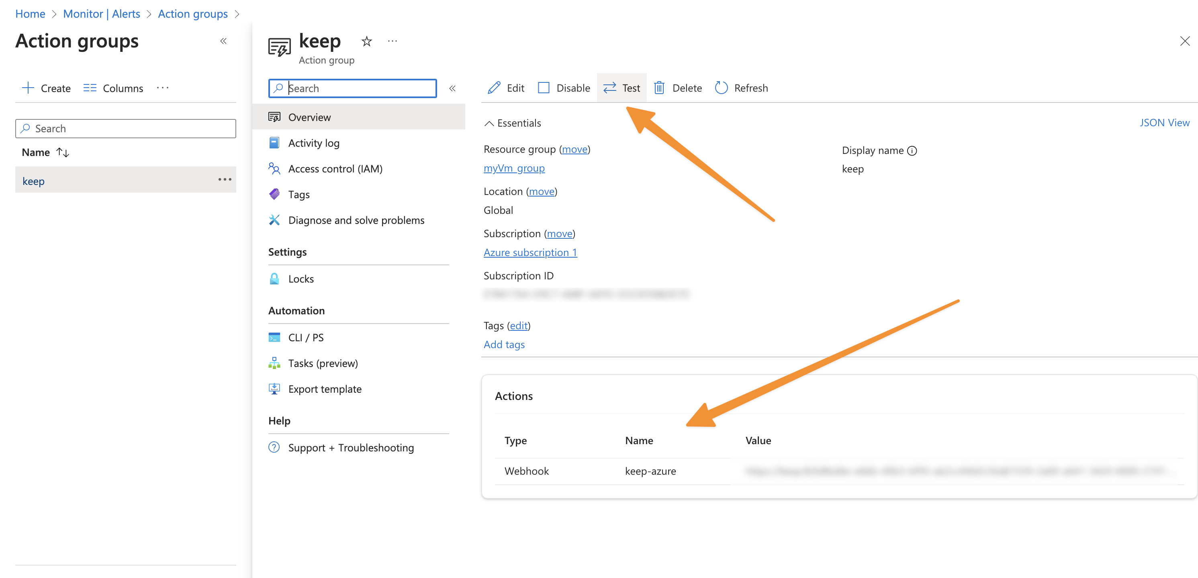The image size is (1198, 578).
Task: Click the Disable action group button
Action: coord(564,88)
